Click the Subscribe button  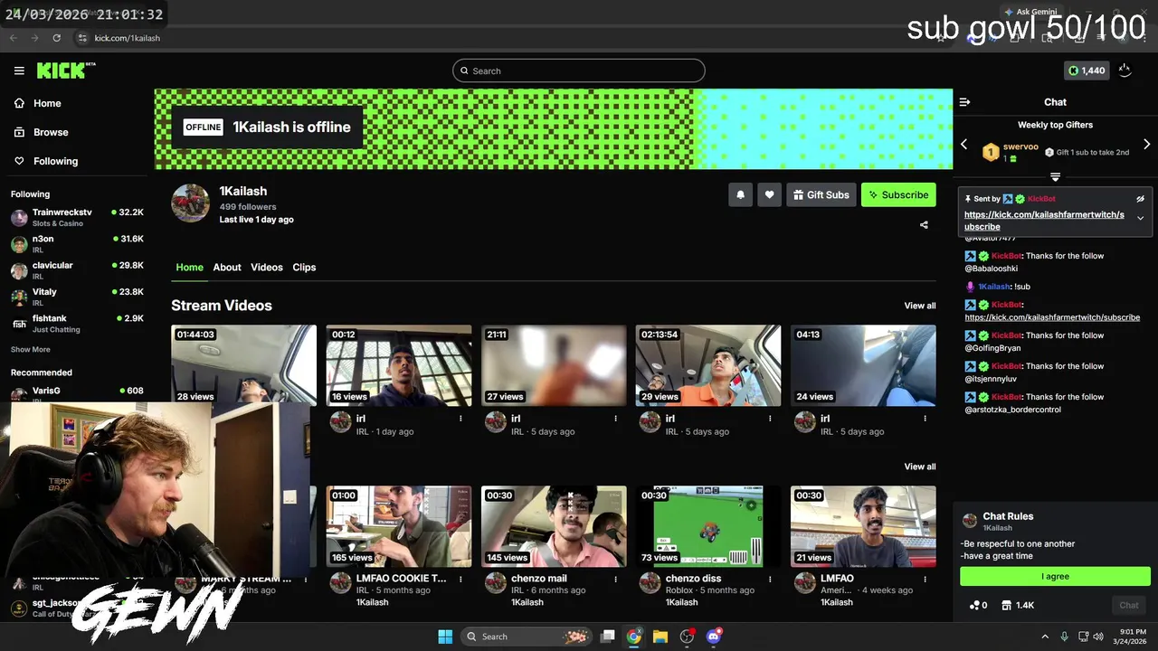[898, 194]
